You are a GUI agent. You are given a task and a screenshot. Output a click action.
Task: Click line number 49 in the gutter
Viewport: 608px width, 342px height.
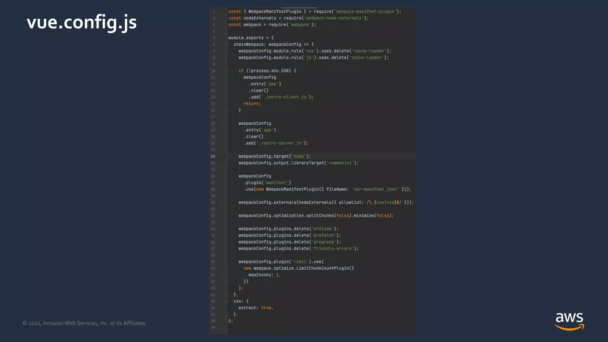[213, 328]
